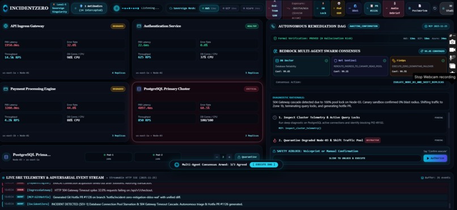
Task: Select the Azure mesh option
Action: tap(252, 8)
